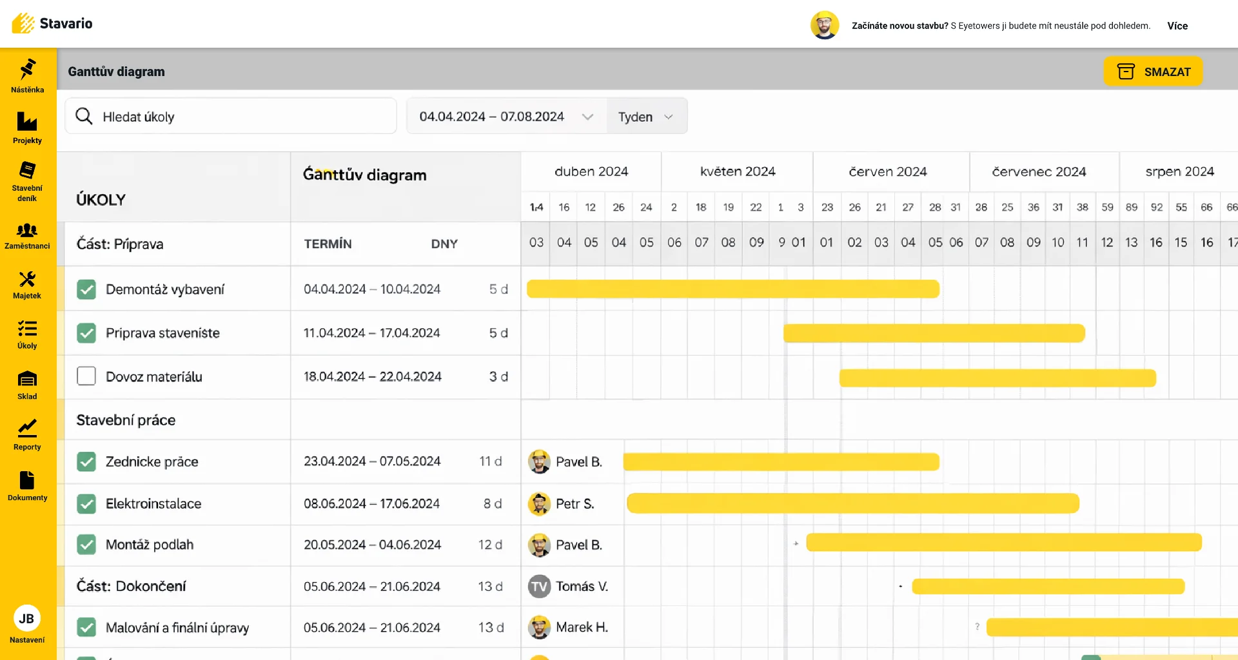The height and width of the screenshot is (660, 1238).
Task: Check the Dovoz materiálu task
Action: (86, 376)
